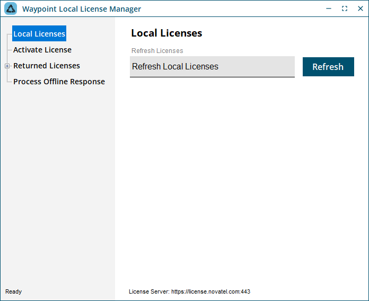The width and height of the screenshot is (369, 301).
Task: Click empty sidebar space below Process Offline Response
Action: (58, 183)
